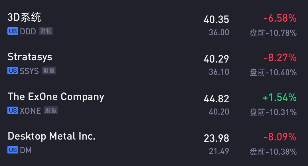Viewport: 308px width, 166px height.
Task: Click the US market badge beside SSYS
Action: pos(13,71)
